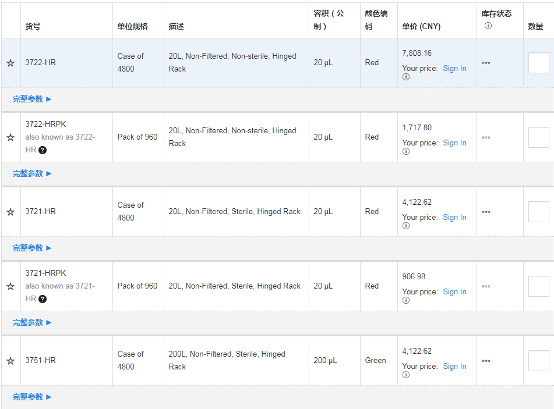Click the unit price (CNY) column header
554x409 pixels.
421,26
